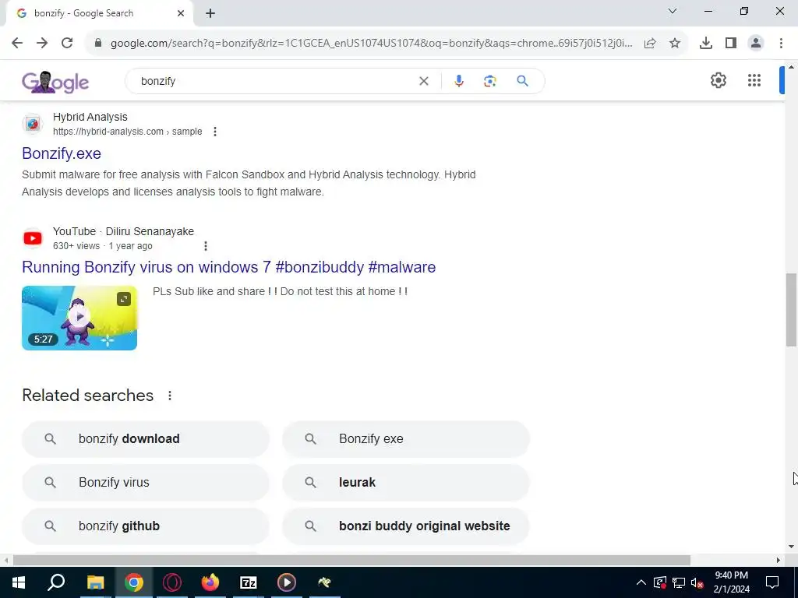Viewport: 798px width, 598px height.
Task: Close the bonzify Google Search tab
Action: point(181,13)
